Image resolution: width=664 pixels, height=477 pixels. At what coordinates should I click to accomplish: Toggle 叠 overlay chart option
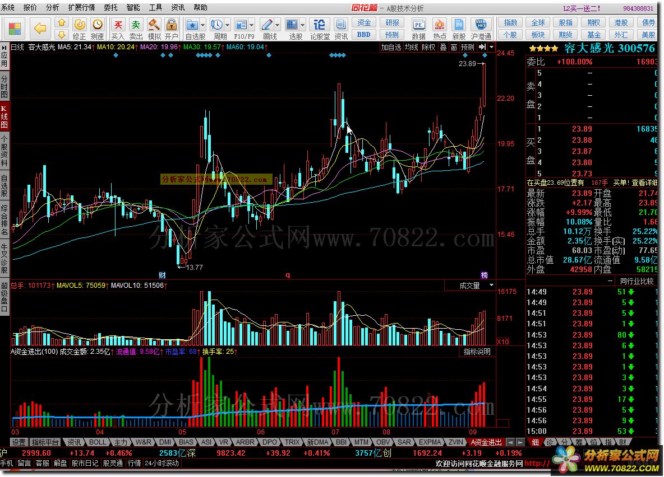443,47
